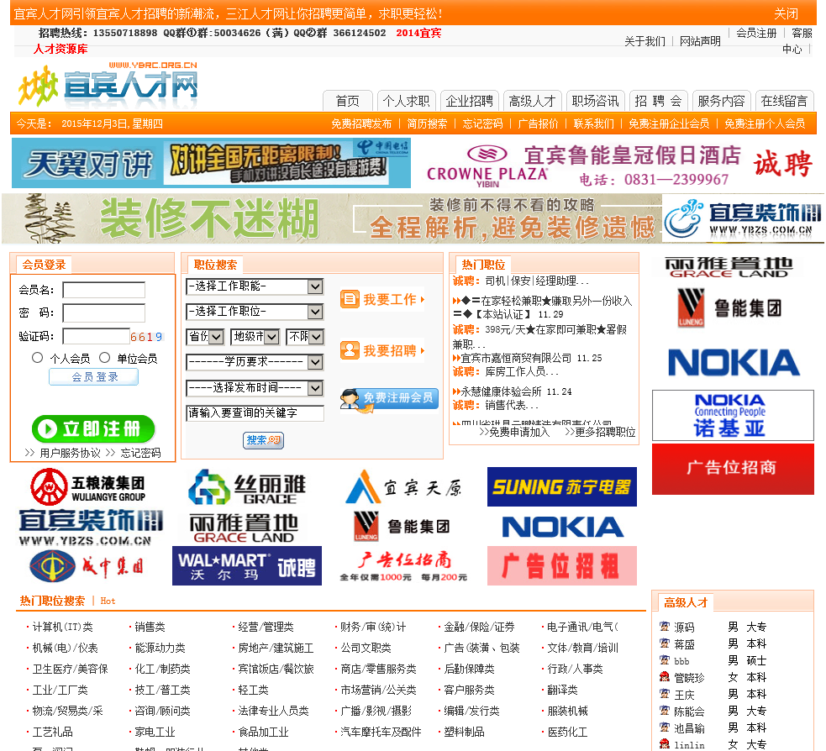Select the 个人会员 radio button
This screenshot has height=751, width=826.
38,358
